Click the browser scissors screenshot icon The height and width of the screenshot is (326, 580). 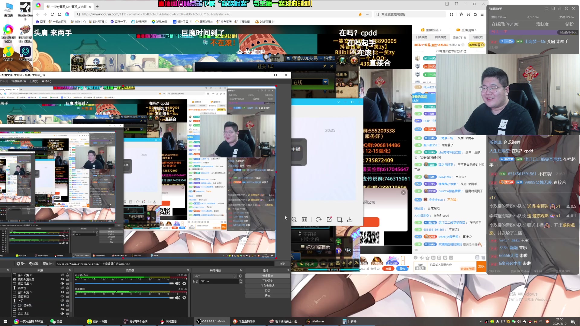pyautogui.click(x=469, y=14)
